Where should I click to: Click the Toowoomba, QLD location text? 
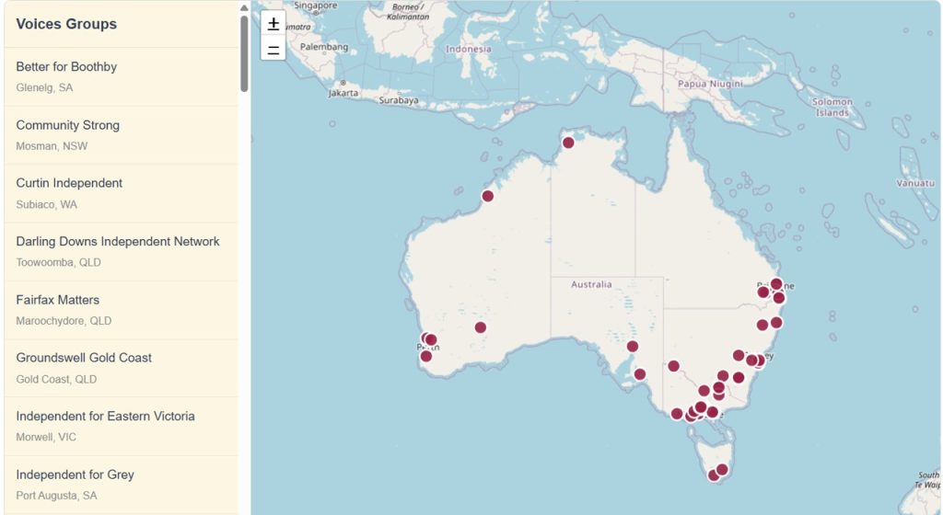pos(58,262)
